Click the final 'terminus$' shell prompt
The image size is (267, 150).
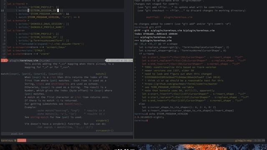point(141,120)
